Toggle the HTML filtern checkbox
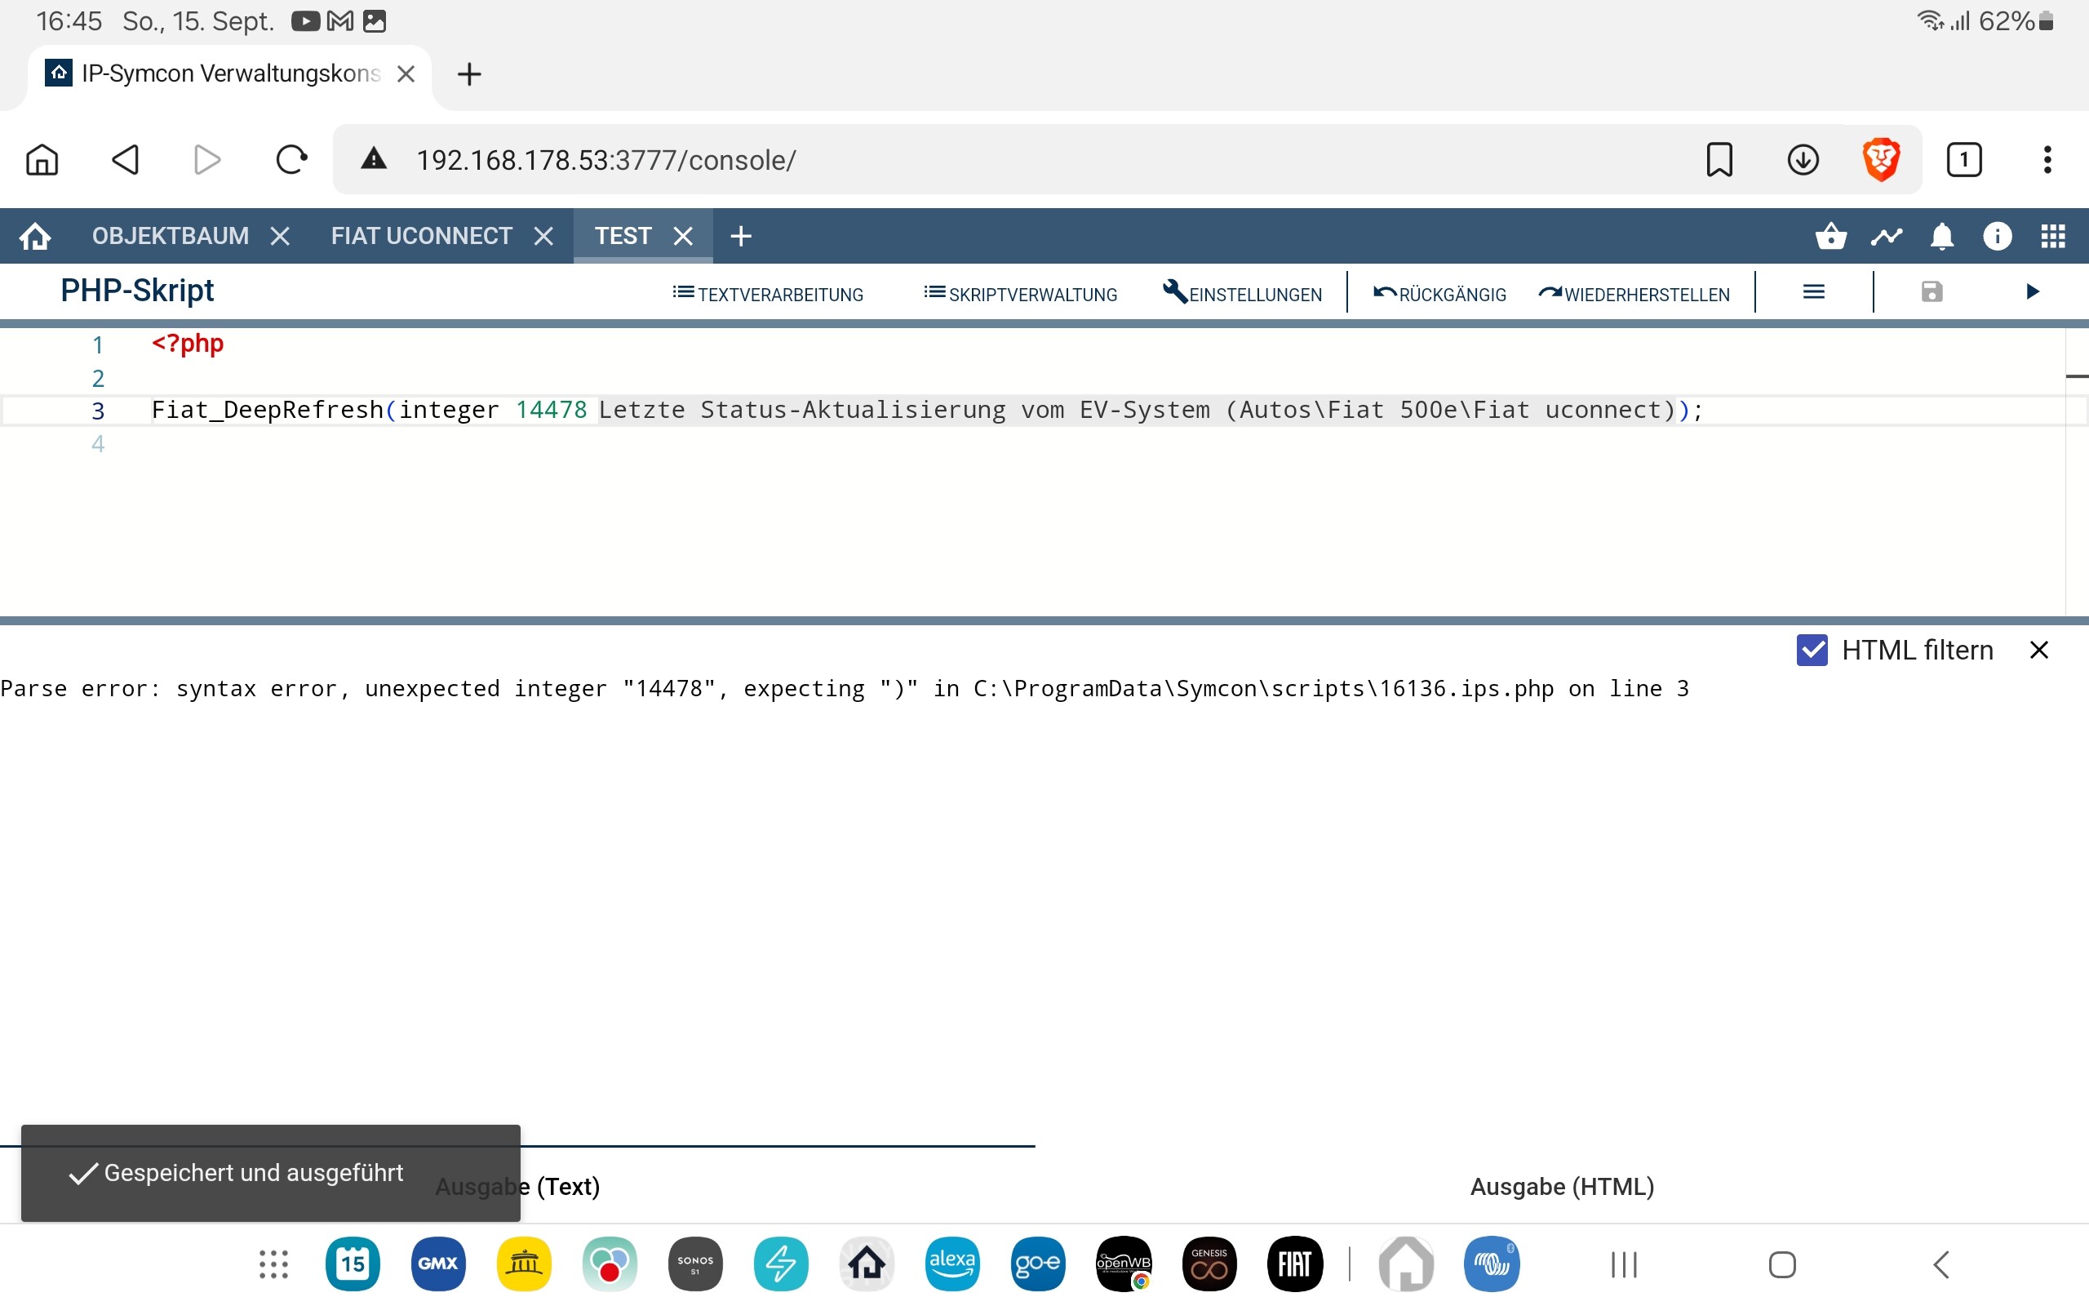Screen dimensions: 2089x1306 click(1812, 650)
